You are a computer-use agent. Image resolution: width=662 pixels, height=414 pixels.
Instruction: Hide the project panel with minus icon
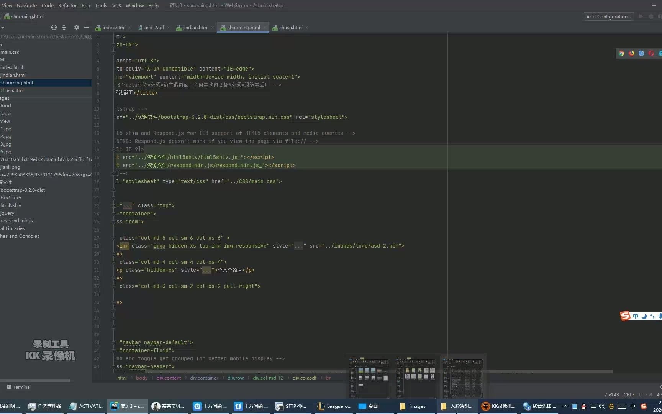pos(87,27)
